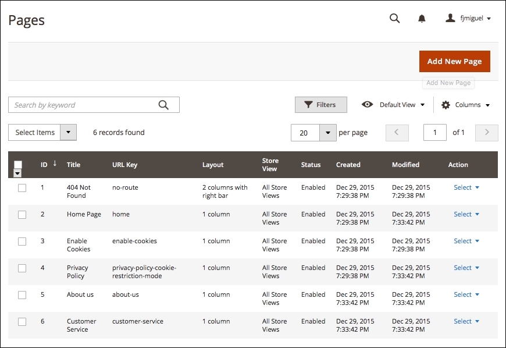The image size is (506, 348).
Task: Open Columns via the gear icon
Action: point(445,105)
